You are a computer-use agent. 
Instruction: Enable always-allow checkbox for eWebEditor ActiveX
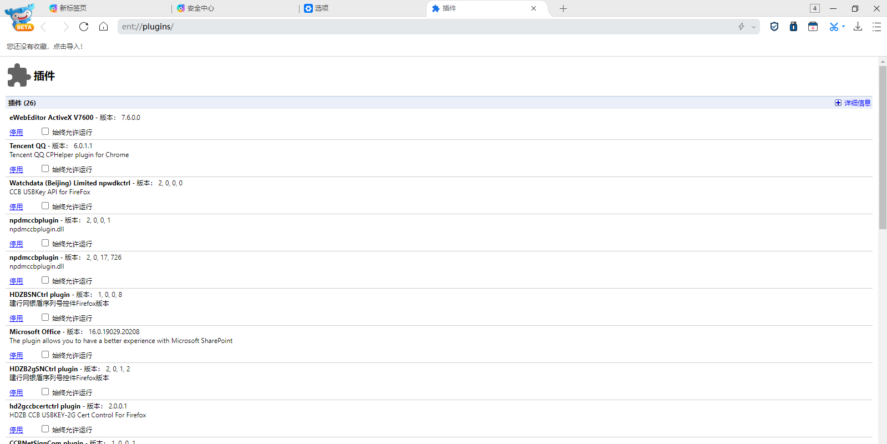point(45,132)
